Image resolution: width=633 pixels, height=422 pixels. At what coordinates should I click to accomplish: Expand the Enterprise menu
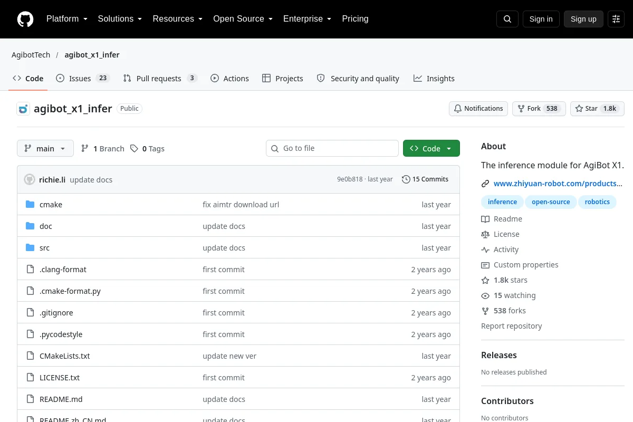click(x=307, y=19)
